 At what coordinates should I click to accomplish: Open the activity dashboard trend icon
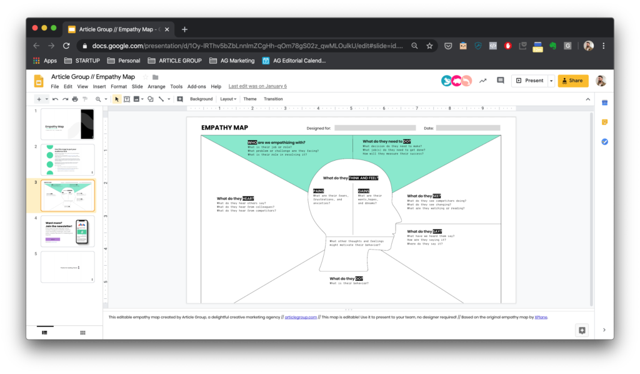pos(483,81)
